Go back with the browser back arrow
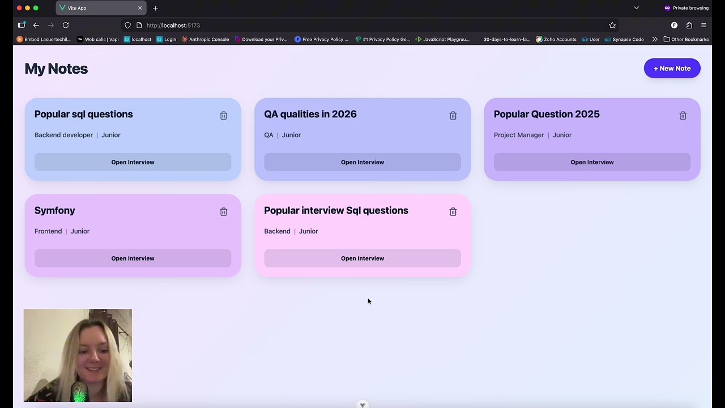The width and height of the screenshot is (725, 408). coord(36,25)
